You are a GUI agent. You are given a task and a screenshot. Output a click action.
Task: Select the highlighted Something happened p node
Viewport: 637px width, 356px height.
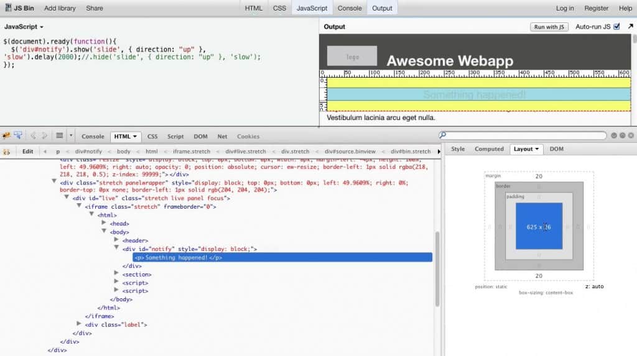[x=282, y=257]
